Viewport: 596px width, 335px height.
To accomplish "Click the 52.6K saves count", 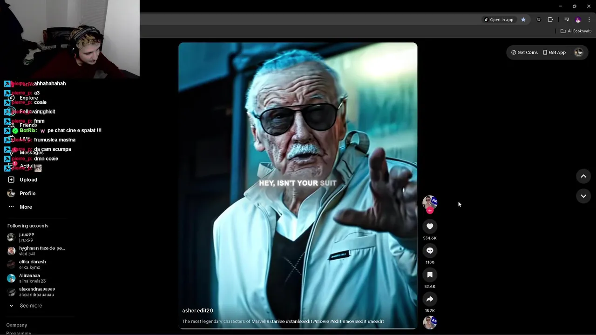I will pos(430,287).
